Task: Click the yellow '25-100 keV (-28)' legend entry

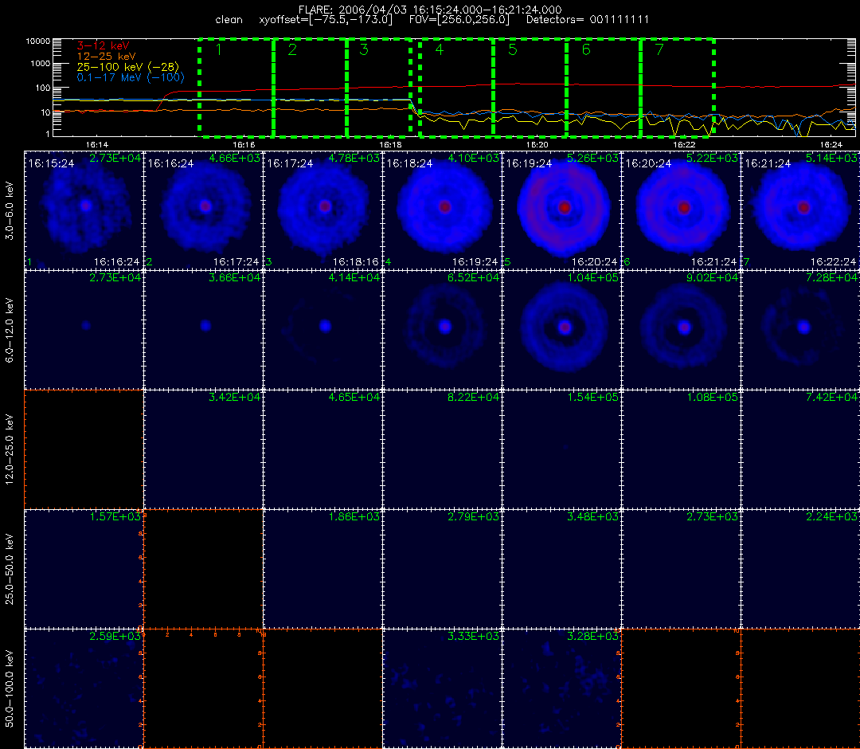Action: pos(127,67)
